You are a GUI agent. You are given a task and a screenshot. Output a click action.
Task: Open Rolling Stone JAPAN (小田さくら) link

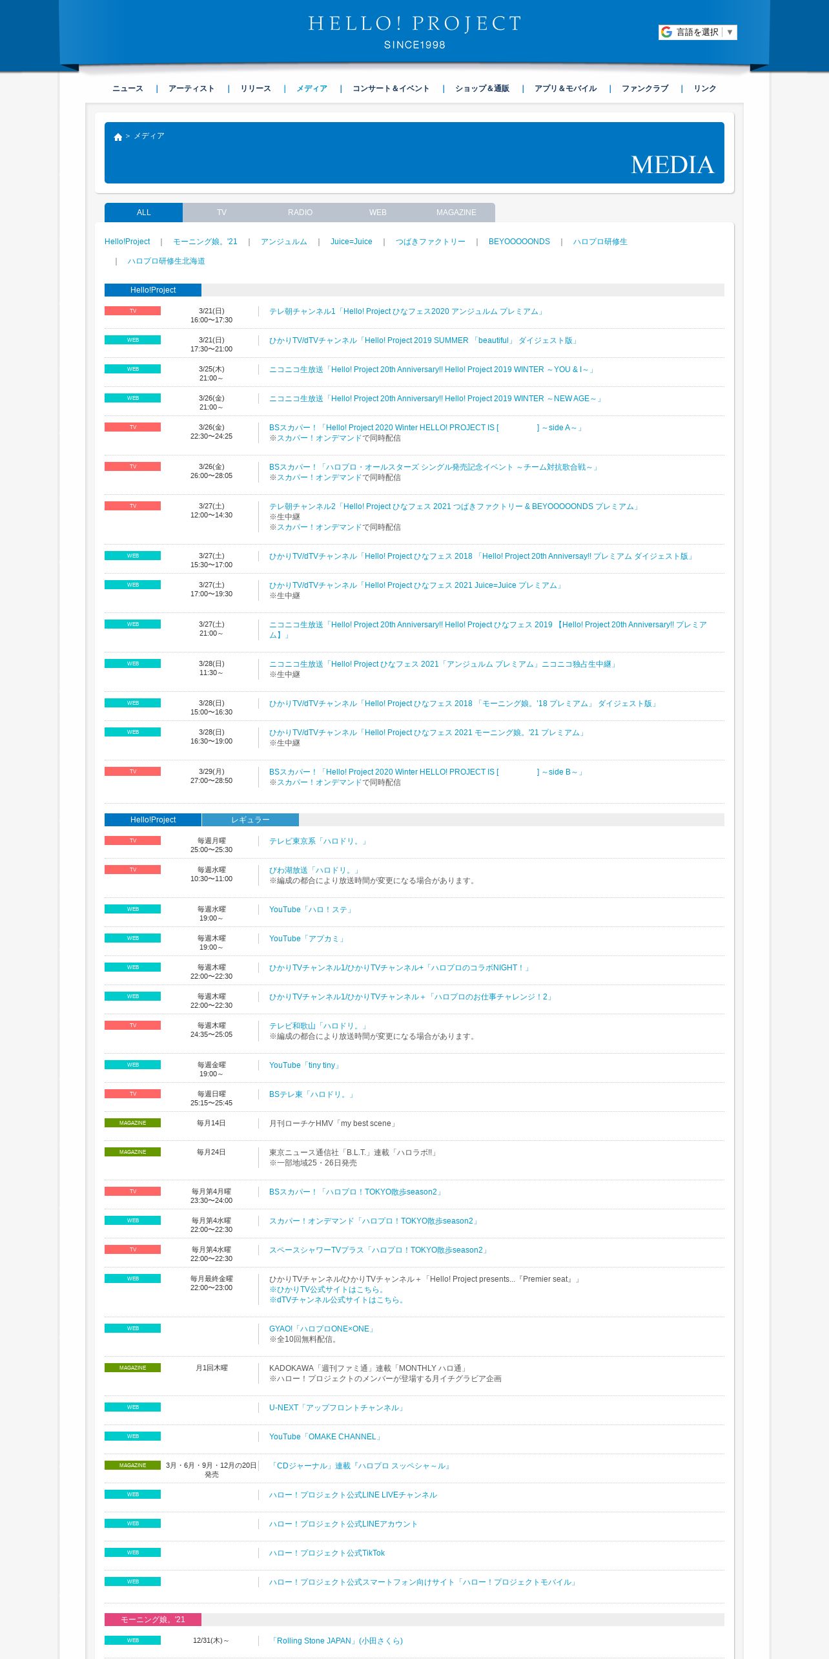(x=336, y=1641)
